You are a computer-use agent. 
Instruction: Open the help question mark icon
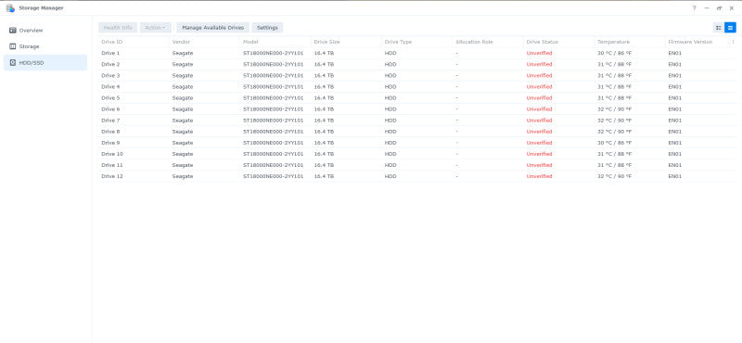tap(694, 8)
